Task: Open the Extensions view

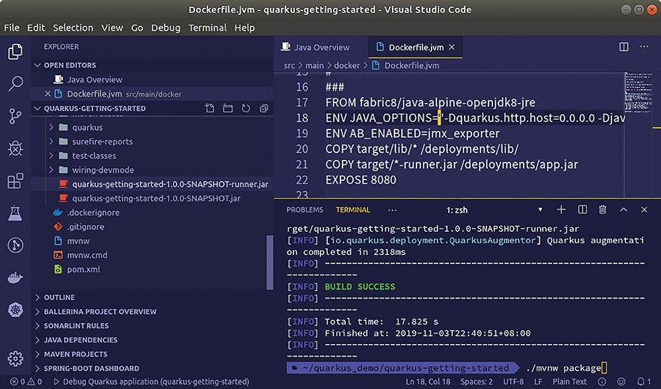Action: click(x=15, y=180)
